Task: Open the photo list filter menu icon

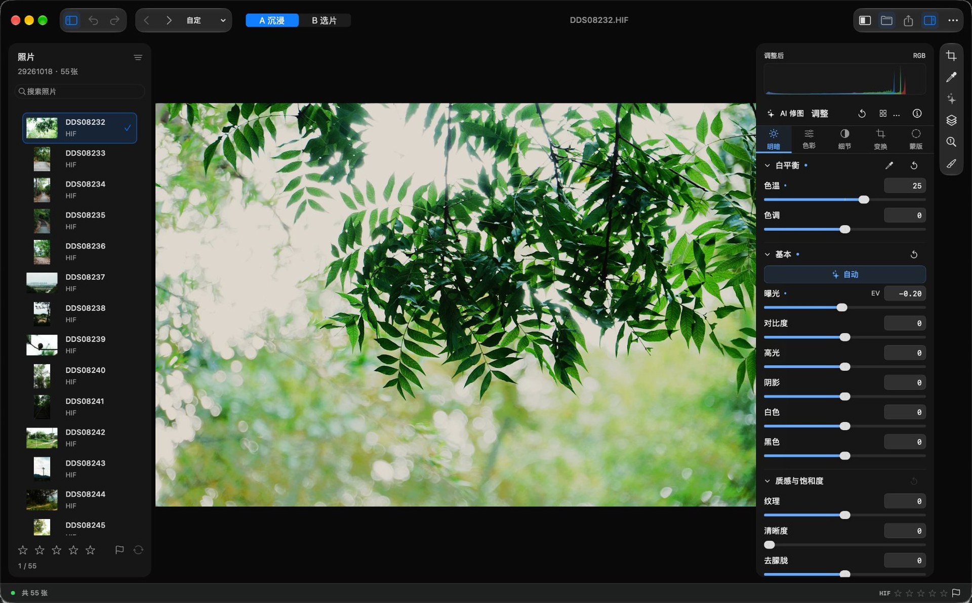Action: (x=138, y=57)
